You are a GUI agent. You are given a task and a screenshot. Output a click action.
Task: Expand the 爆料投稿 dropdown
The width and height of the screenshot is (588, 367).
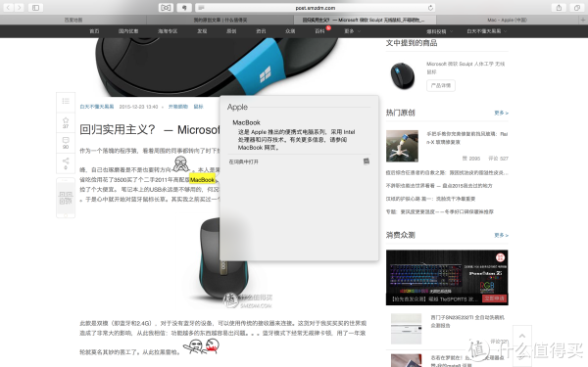click(439, 31)
